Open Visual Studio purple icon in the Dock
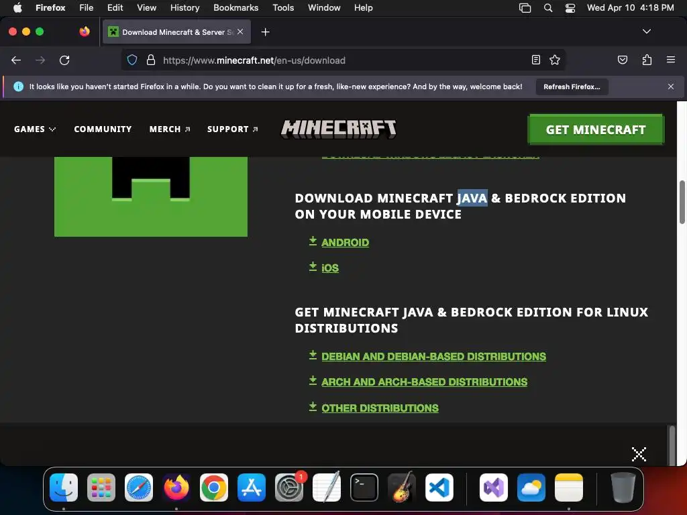The width and height of the screenshot is (687, 515). 494,488
